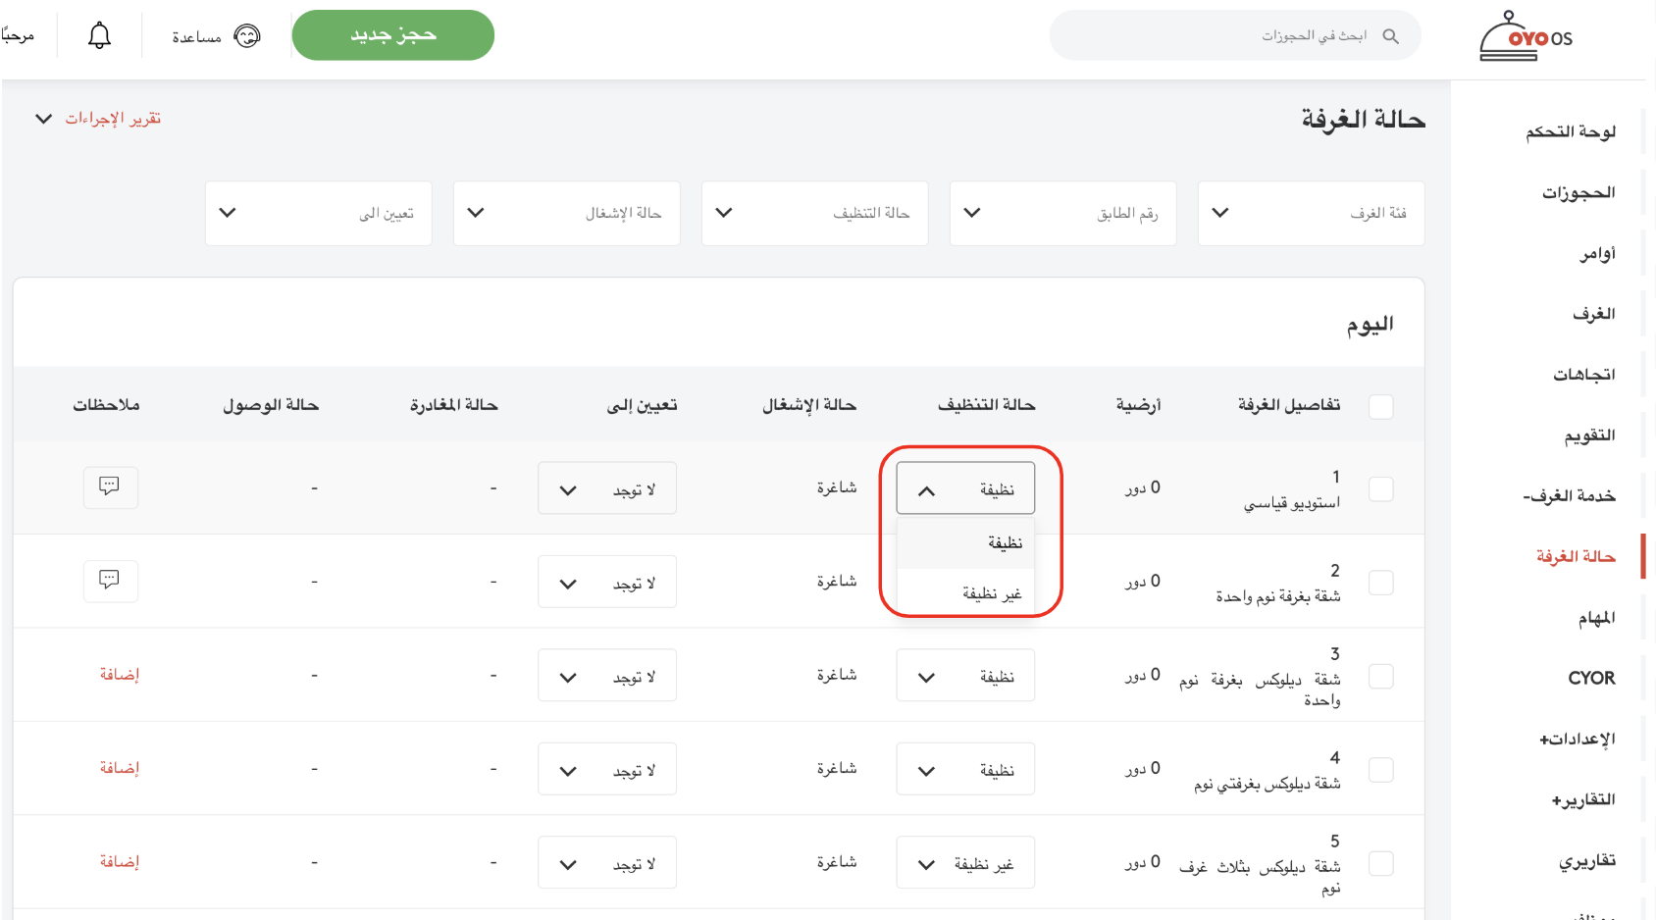Open 'CYOR' in the sidebar
This screenshot has width=1656, height=920.
click(x=1591, y=678)
